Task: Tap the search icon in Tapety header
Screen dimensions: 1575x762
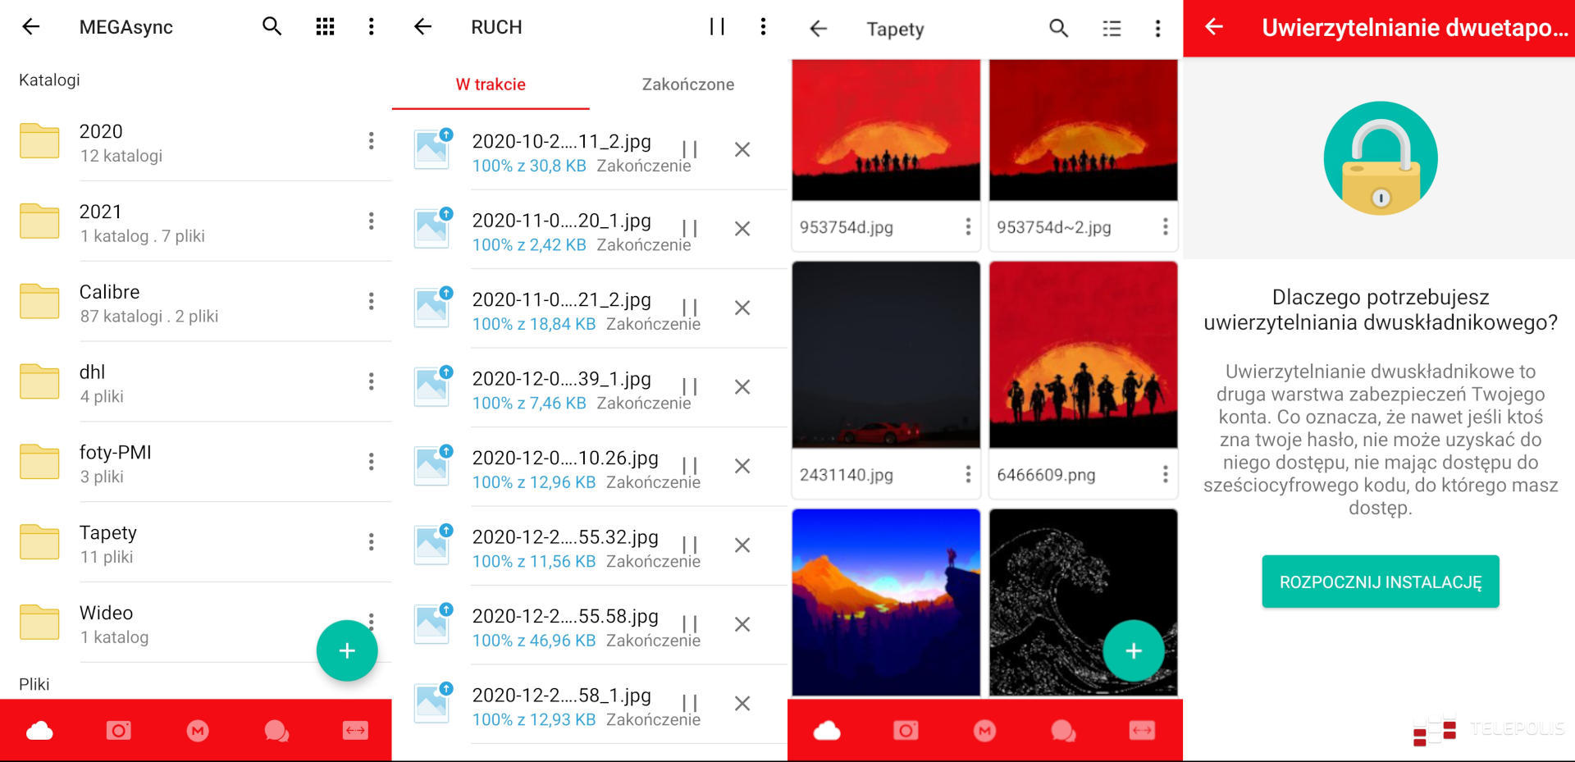Action: (1058, 29)
